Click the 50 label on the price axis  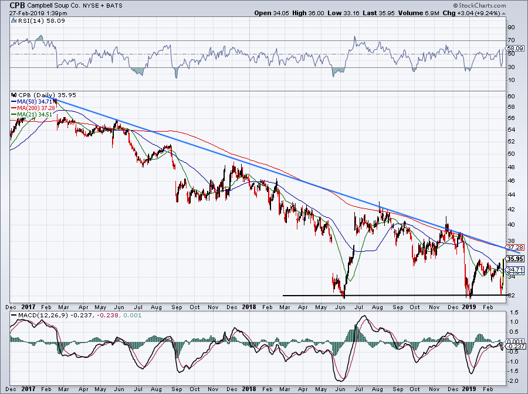[511, 153]
